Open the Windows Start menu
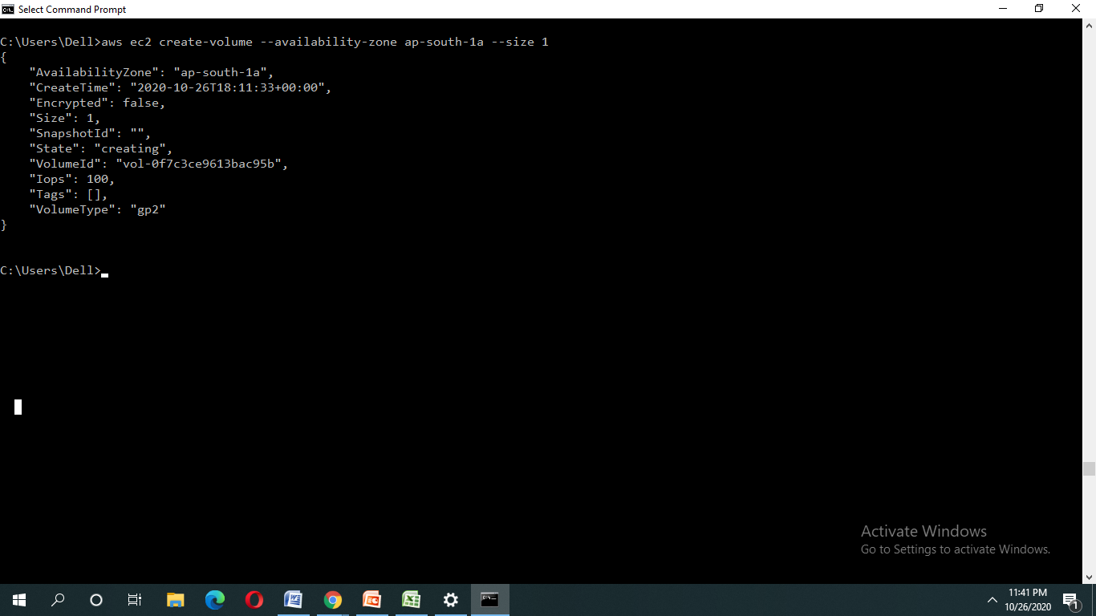Viewport: 1096px width, 616px height. click(x=19, y=600)
